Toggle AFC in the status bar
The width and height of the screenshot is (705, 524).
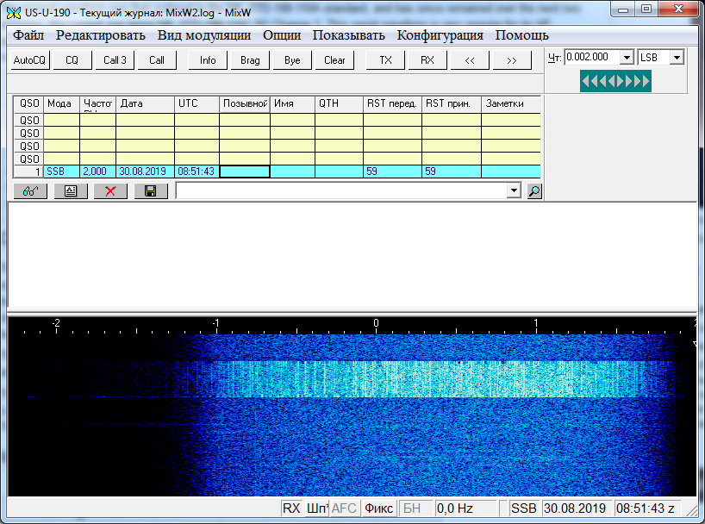point(344,508)
